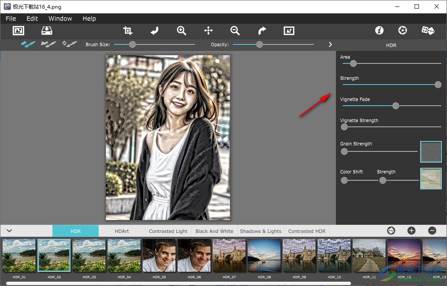Click the Area slider handle
Image resolution: width=447 pixels, height=286 pixels.
pos(353,63)
